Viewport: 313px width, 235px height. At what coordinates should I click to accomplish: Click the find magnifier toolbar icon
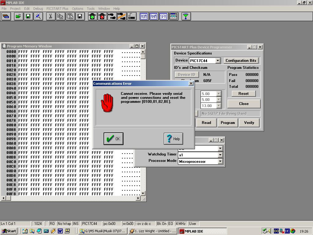click(38, 17)
